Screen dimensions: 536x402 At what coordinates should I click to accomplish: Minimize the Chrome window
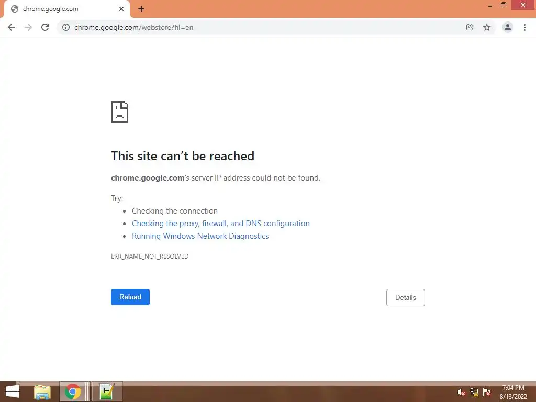point(490,5)
